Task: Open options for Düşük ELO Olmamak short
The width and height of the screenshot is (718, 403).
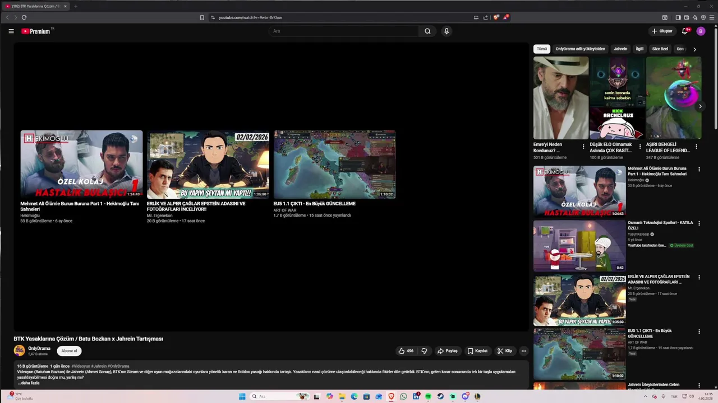Action: (640, 147)
